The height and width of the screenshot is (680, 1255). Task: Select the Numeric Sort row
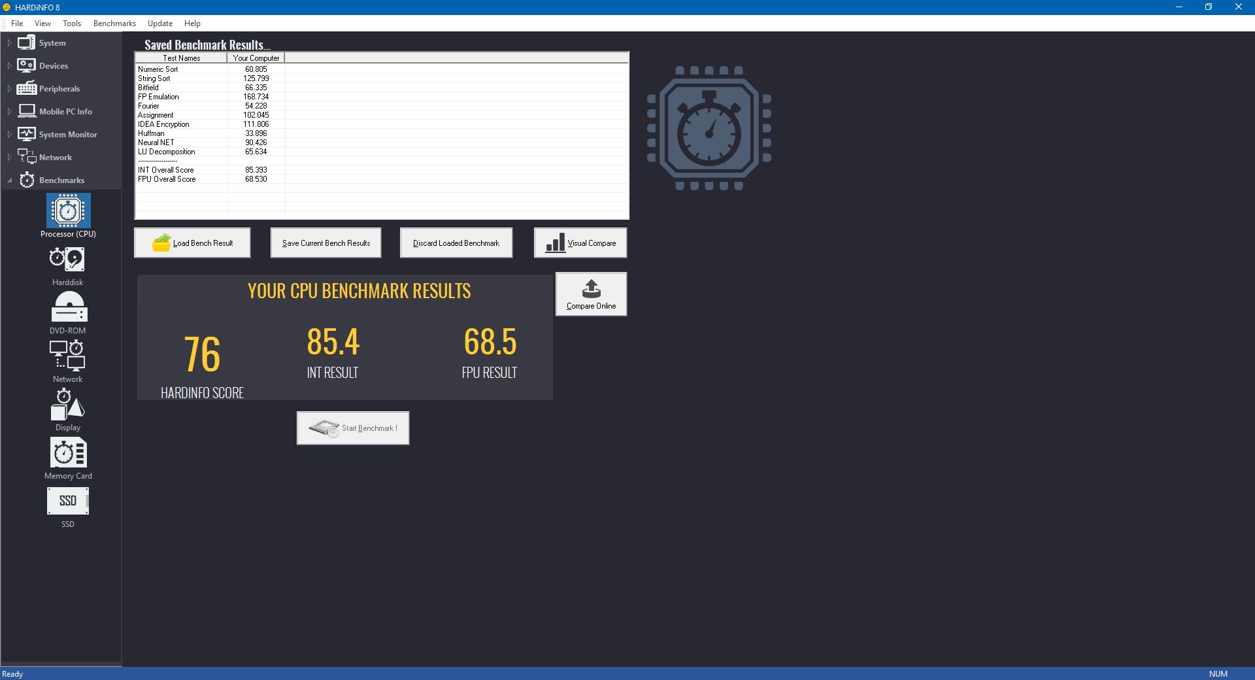click(x=382, y=69)
